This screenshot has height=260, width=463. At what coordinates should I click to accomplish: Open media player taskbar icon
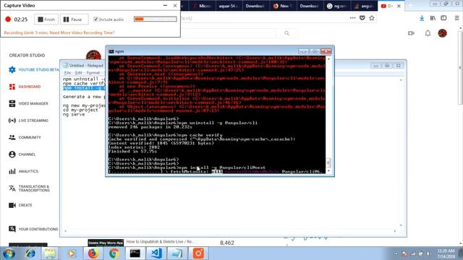(71, 253)
